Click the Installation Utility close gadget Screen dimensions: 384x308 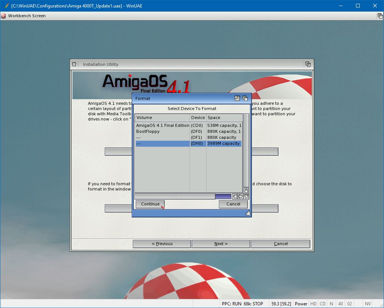click(x=74, y=64)
